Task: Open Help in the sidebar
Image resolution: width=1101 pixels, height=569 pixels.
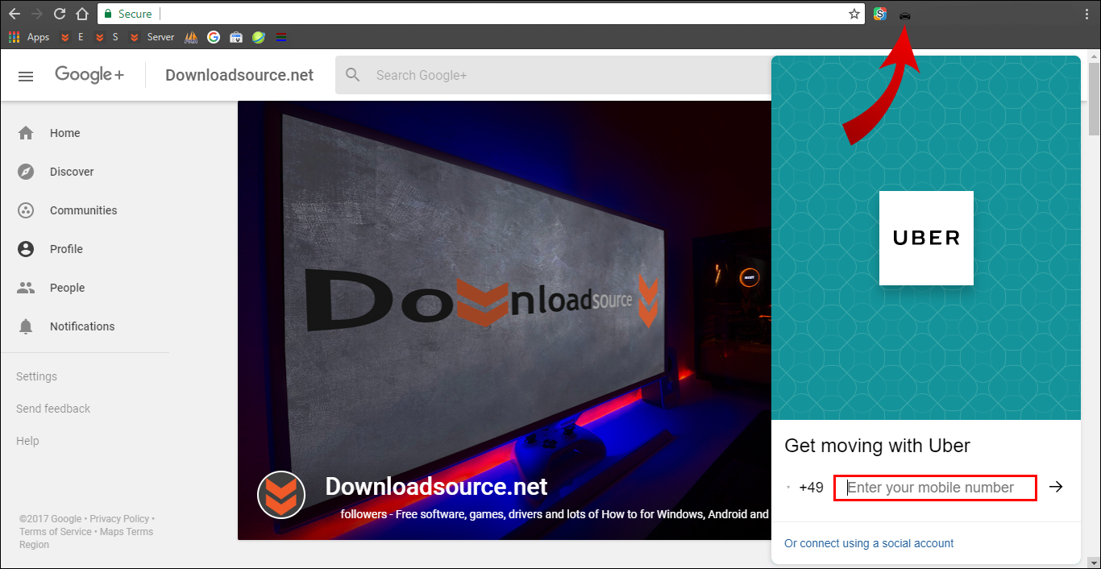Action: (x=27, y=441)
